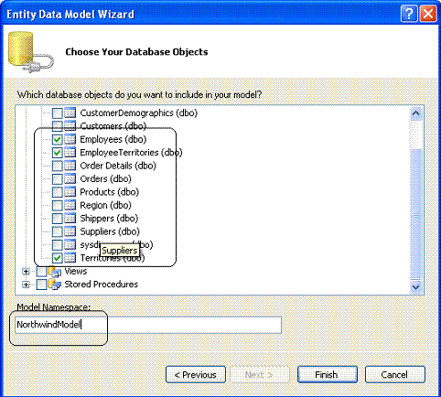
Task: Select the Stored Procedures tree label
Action: click(x=102, y=284)
